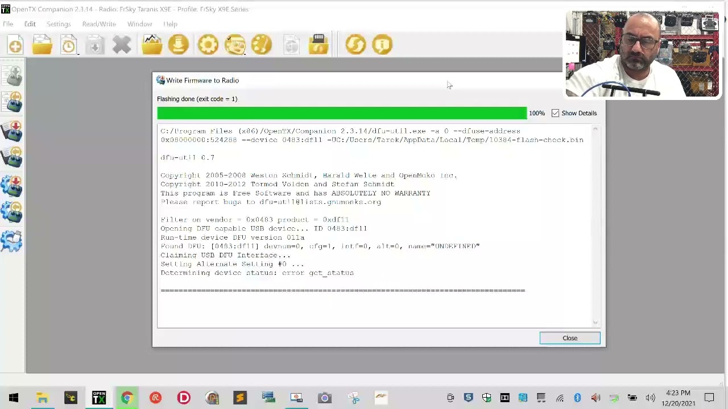Click the Open file folder icon
The width and height of the screenshot is (728, 409).
42,45
